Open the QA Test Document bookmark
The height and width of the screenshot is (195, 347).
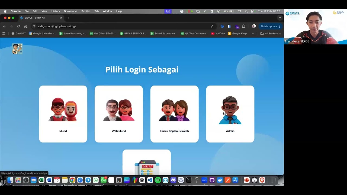tap(194, 34)
